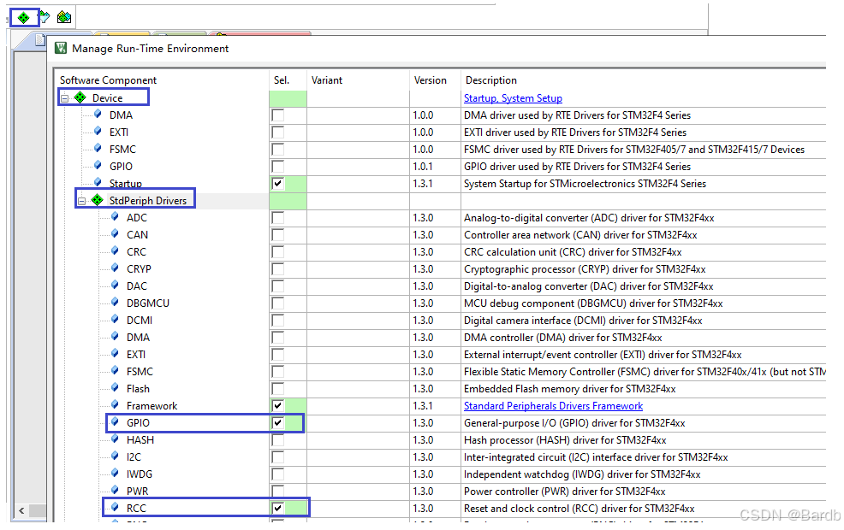Click the Manage Run-Time Environment title icon

click(x=62, y=49)
